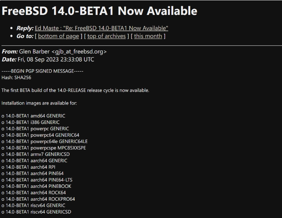Click Glen Barber's email address text
This screenshot has width=282, height=218.
pyautogui.click(x=79, y=52)
